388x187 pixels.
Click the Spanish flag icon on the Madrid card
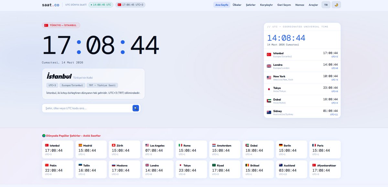click(x=80, y=145)
